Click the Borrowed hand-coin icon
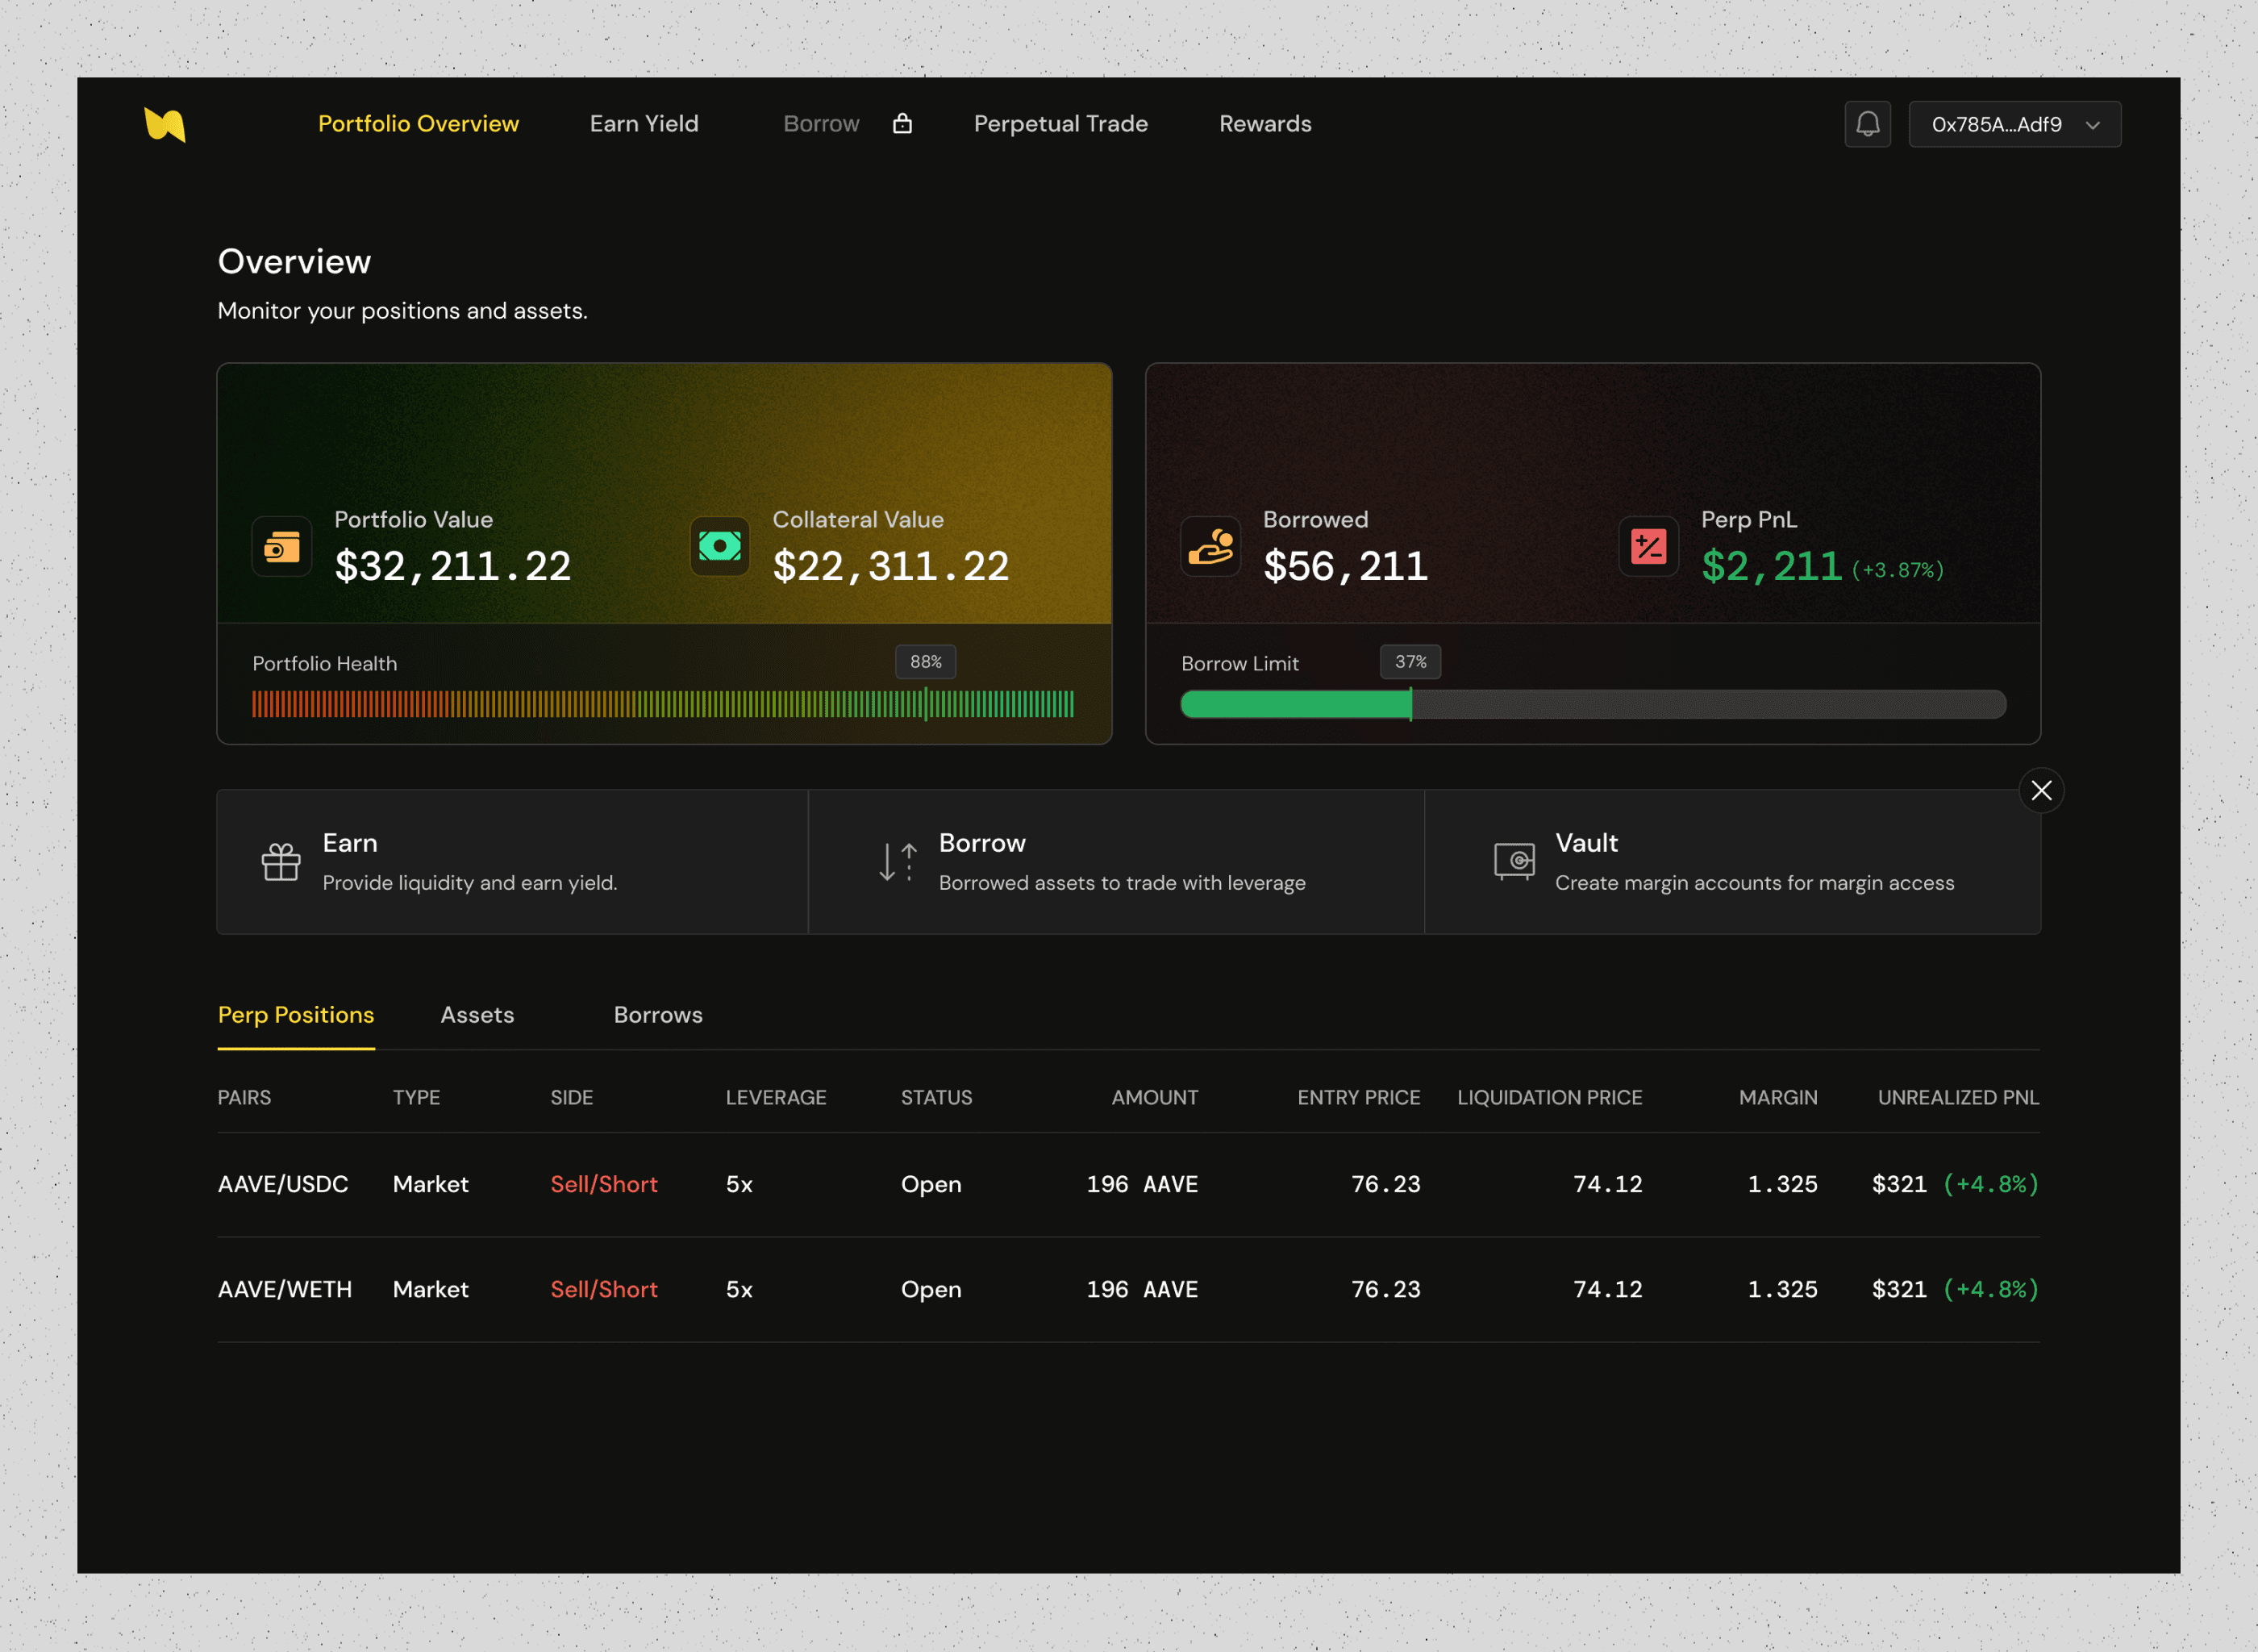2258x1652 pixels. [x=1210, y=546]
